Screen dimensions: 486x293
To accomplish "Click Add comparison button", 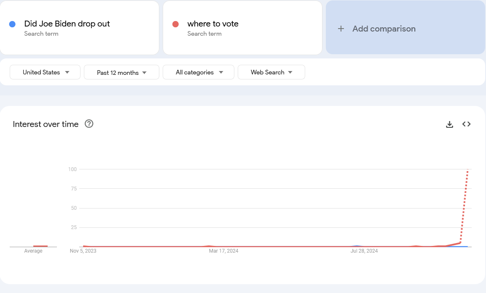I will [x=405, y=27].
